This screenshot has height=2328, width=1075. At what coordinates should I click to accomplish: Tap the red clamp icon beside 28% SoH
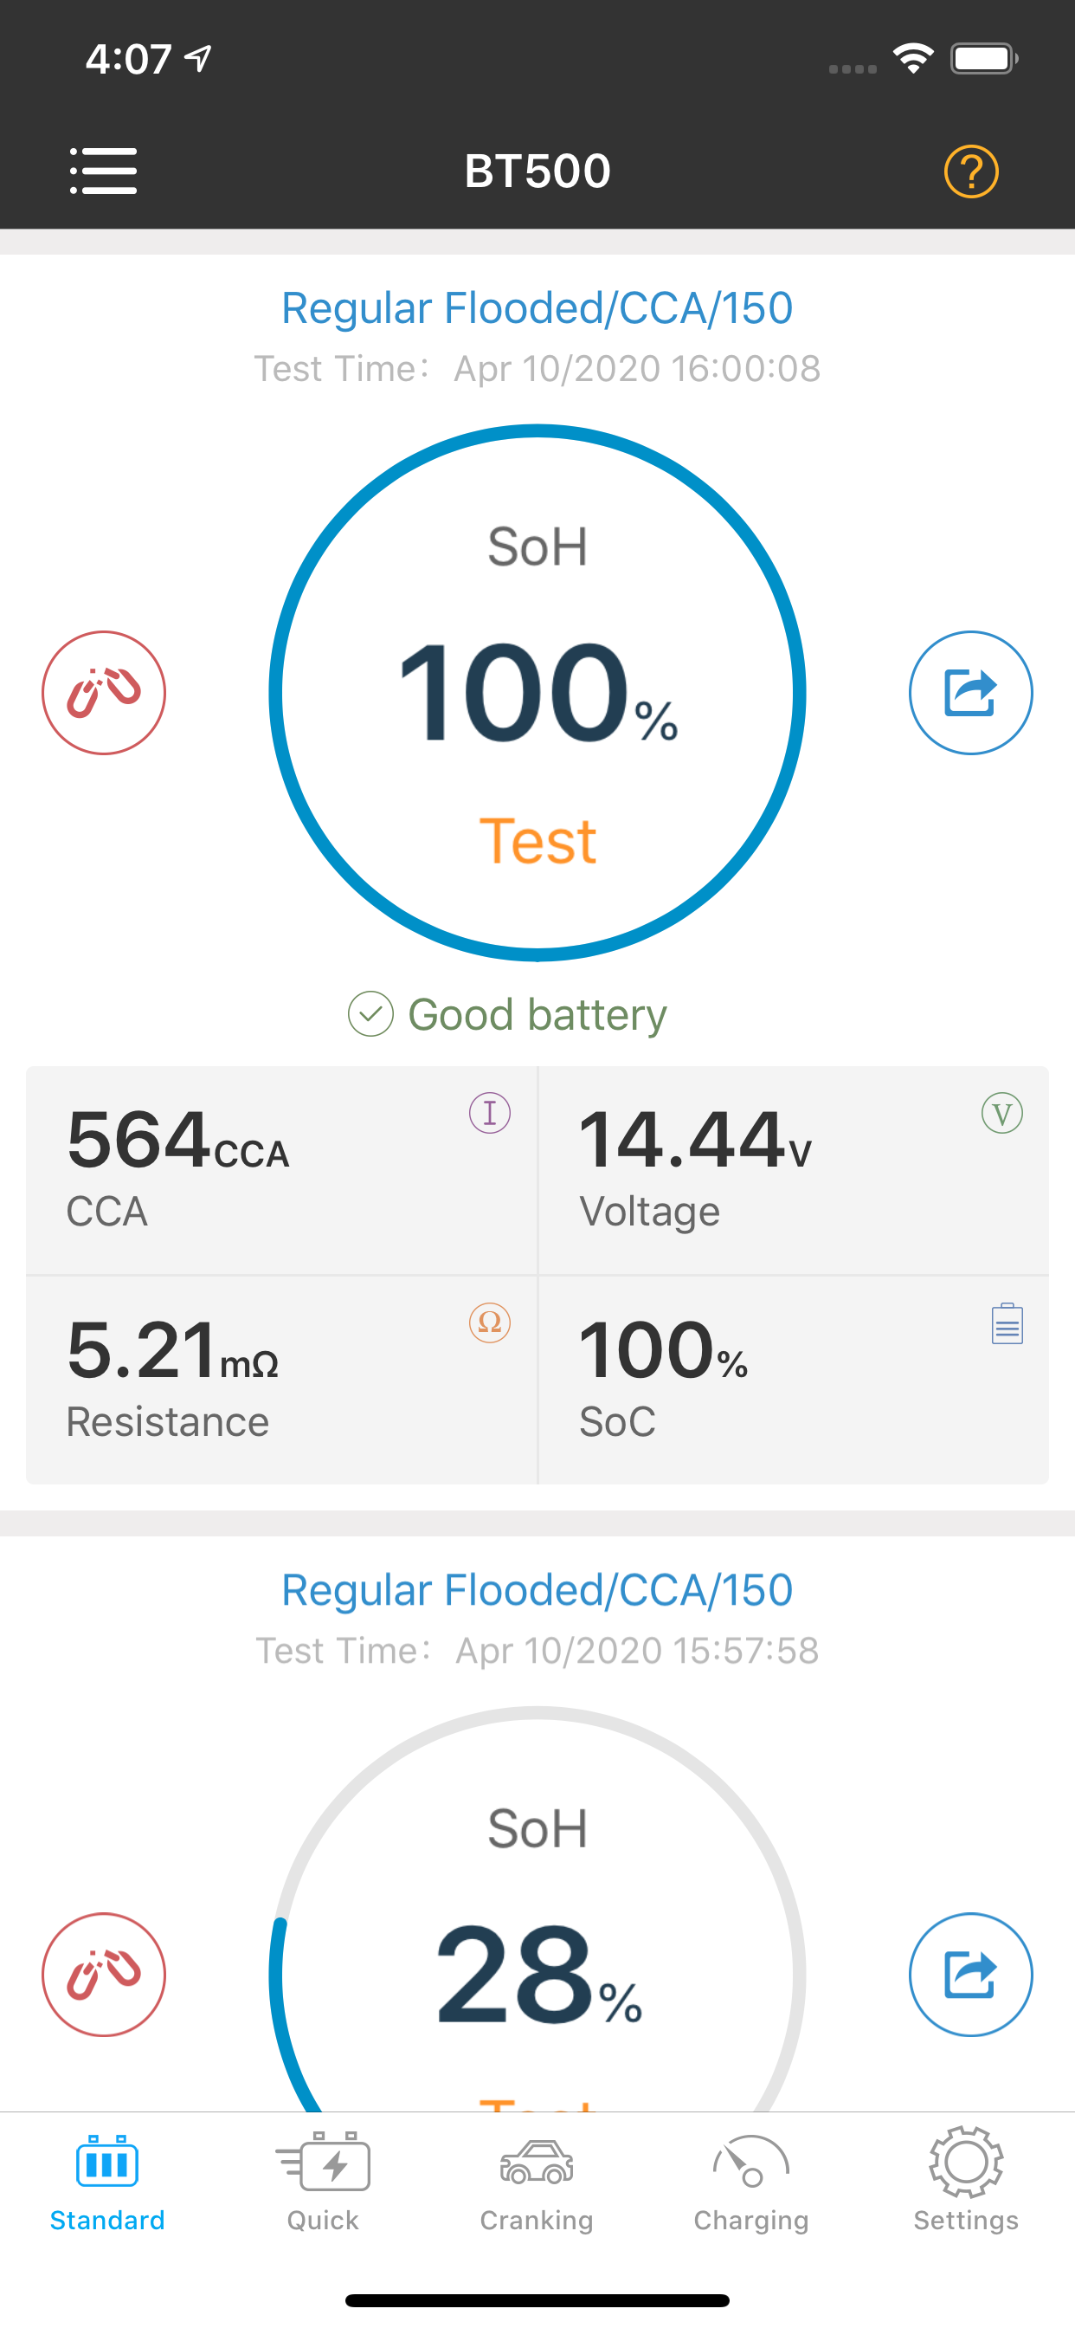104,1974
